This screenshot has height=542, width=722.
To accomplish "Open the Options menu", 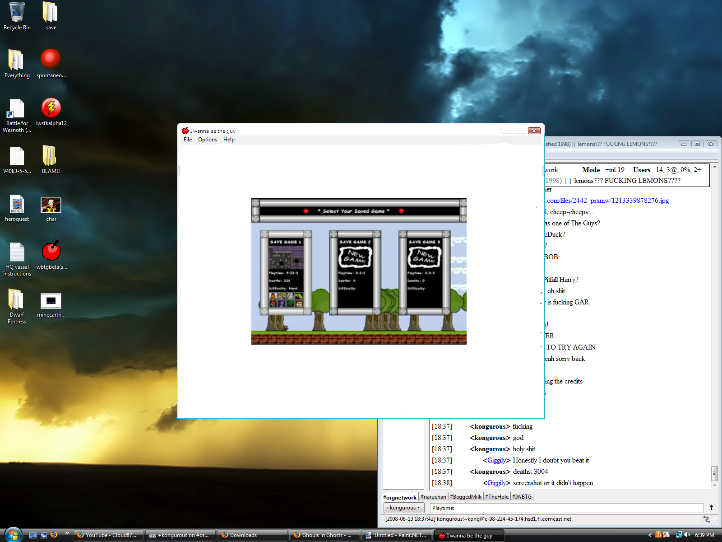I will click(x=208, y=140).
